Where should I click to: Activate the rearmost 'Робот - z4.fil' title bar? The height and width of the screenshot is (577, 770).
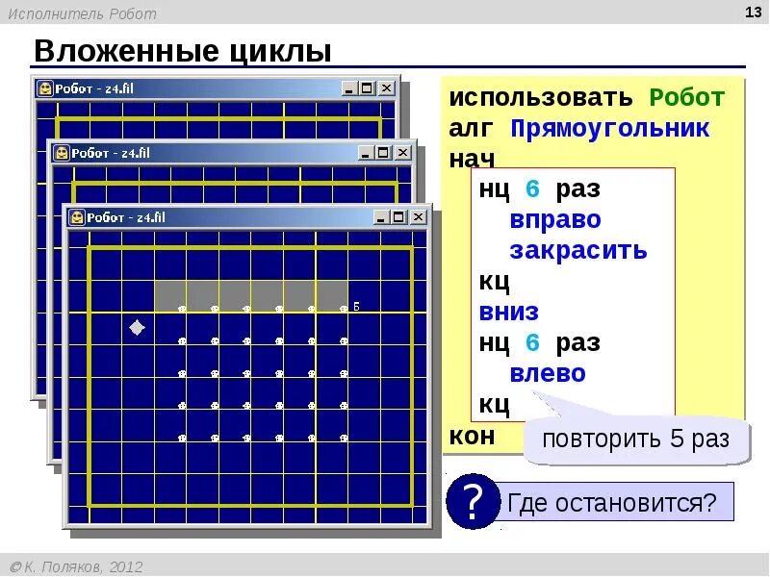click(94, 88)
